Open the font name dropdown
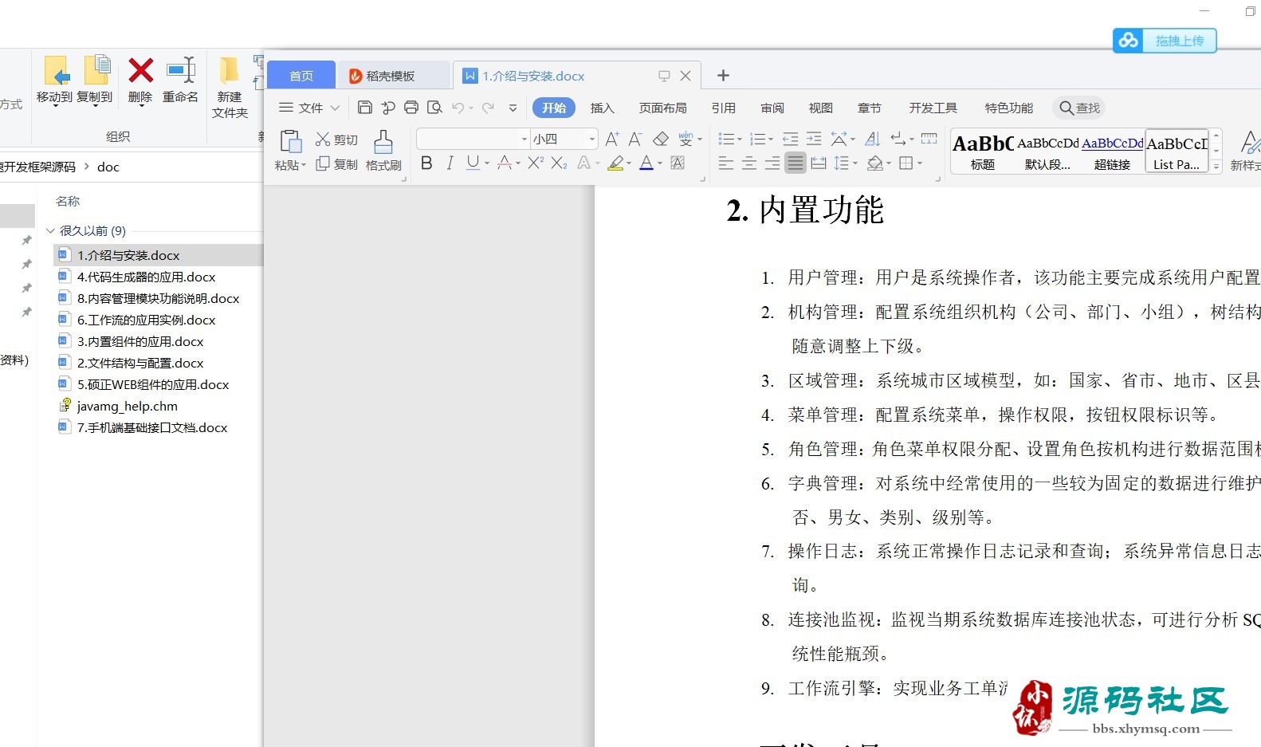This screenshot has height=747, width=1261. [x=524, y=139]
